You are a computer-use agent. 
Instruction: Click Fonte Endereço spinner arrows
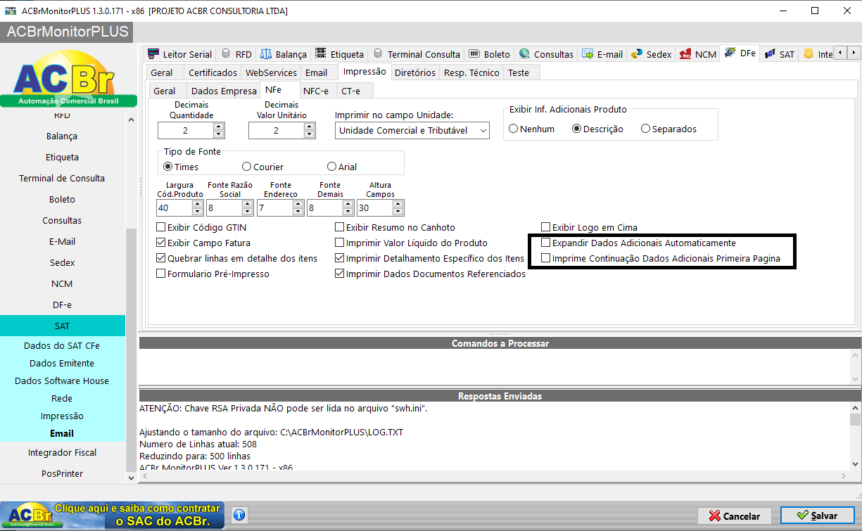click(298, 207)
